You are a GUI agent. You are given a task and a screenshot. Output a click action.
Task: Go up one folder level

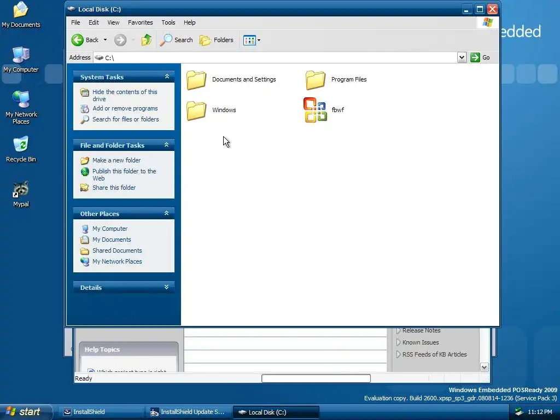tap(146, 40)
